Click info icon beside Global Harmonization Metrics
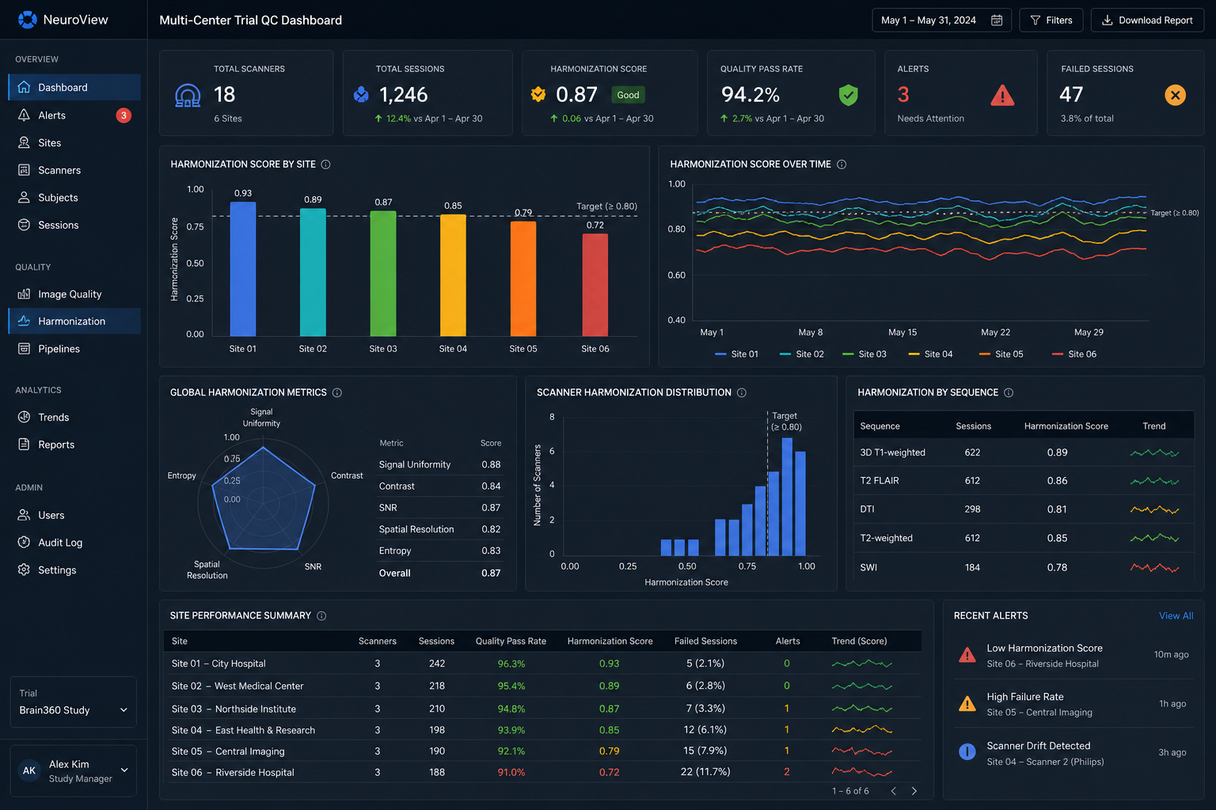 click(x=337, y=392)
